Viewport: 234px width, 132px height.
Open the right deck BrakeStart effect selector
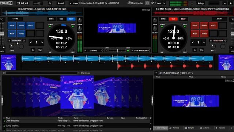pyautogui.click(x=218, y=41)
